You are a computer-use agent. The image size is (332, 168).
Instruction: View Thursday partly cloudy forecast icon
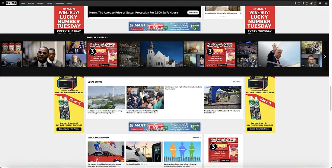click(x=311, y=3)
